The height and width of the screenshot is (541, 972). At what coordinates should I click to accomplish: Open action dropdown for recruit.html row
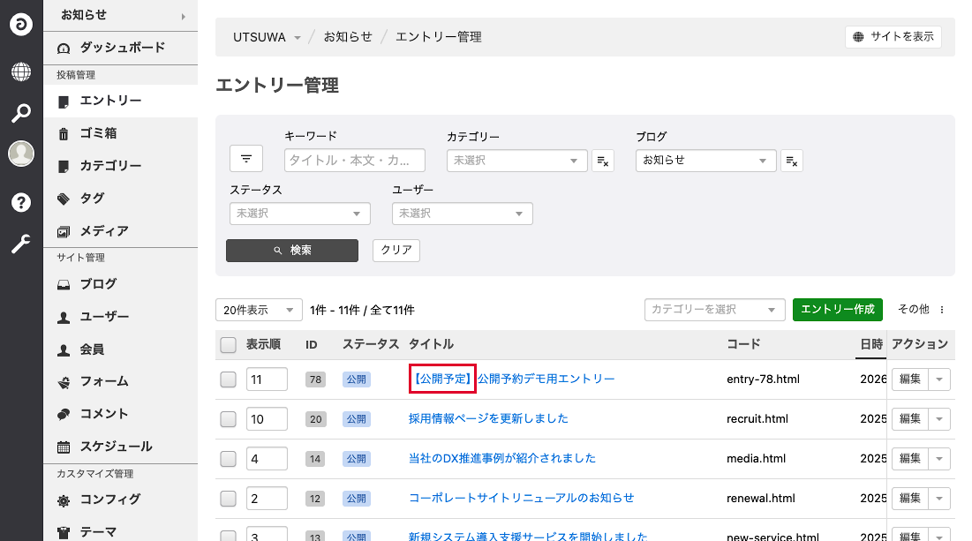click(939, 419)
